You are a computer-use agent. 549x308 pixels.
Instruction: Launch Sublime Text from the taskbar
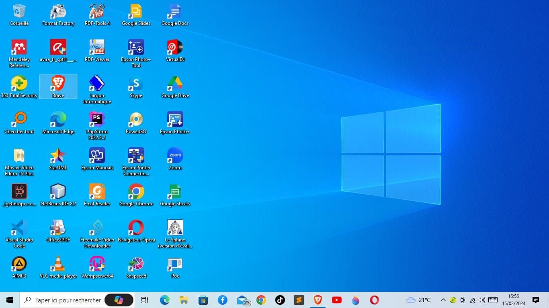click(x=299, y=300)
